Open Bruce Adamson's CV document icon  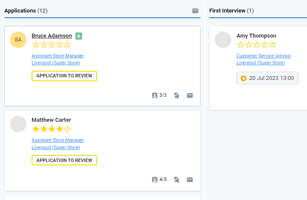click(176, 95)
